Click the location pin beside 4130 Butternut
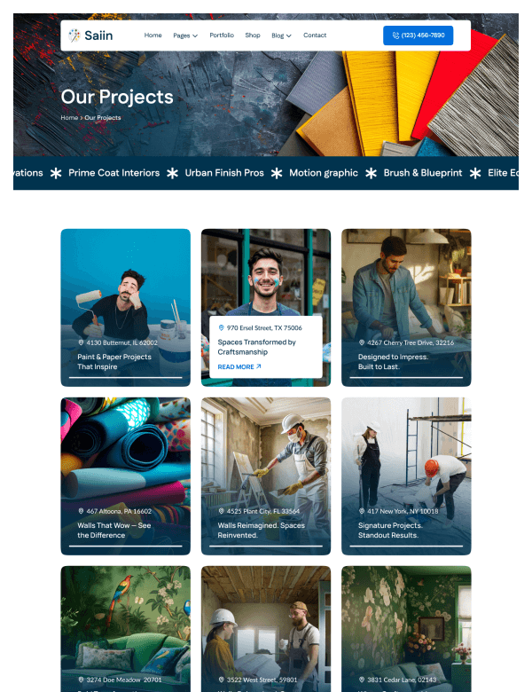Screen dimensions: 532x692 click(x=81, y=342)
